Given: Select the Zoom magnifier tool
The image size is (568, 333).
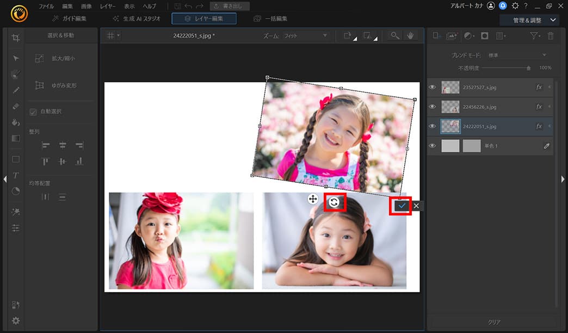Looking at the screenshot, I should (394, 36).
